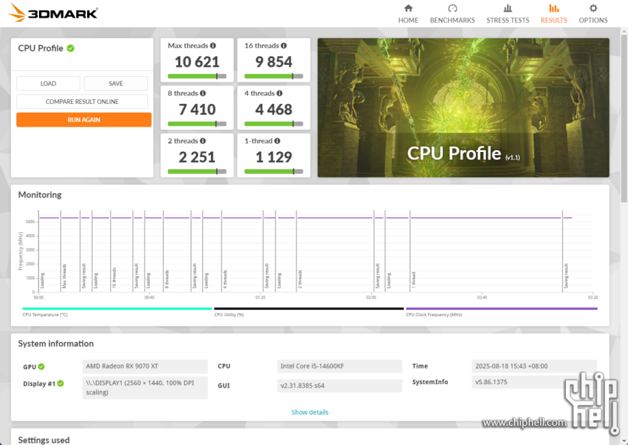
Task: Click the Max threads score 10 621
Action: click(x=197, y=62)
